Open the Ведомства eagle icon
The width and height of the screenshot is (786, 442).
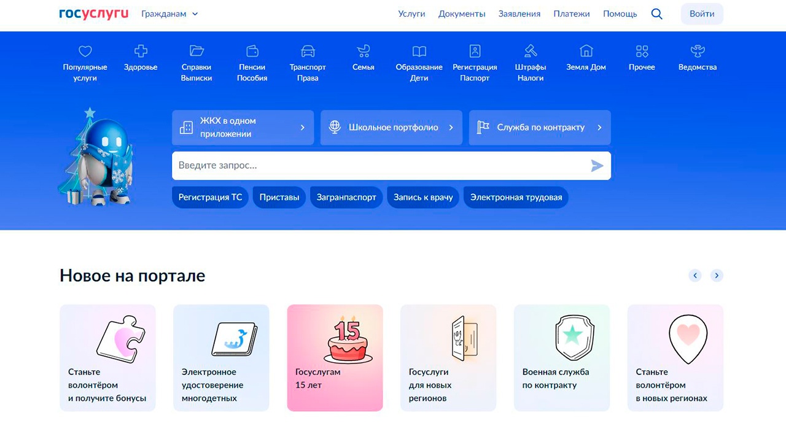tap(698, 51)
